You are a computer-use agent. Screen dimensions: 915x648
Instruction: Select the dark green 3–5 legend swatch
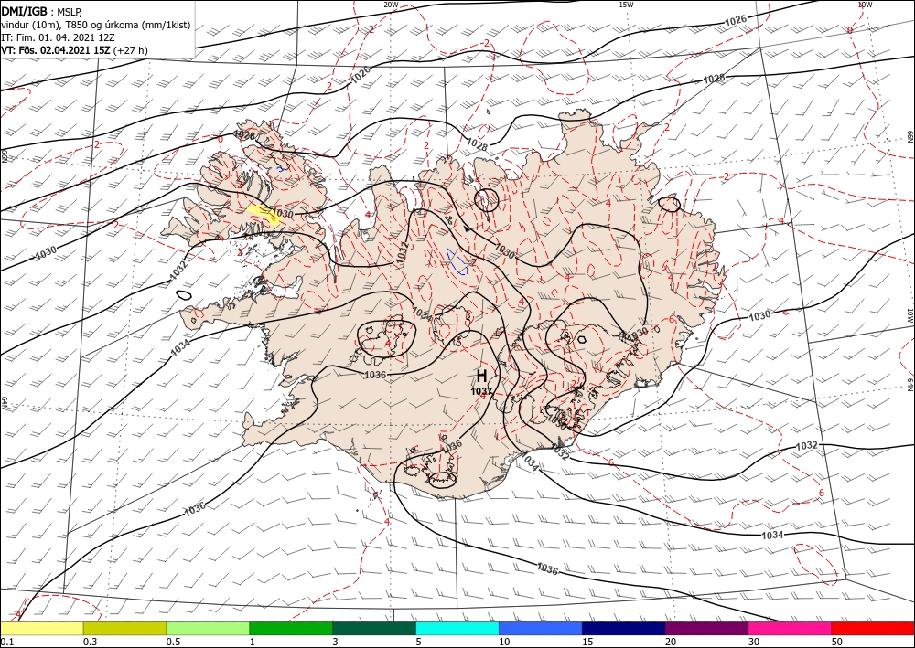tap(374, 628)
